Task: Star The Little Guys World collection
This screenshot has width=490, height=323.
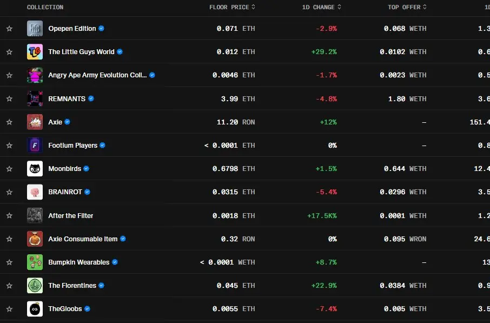Action: 9,52
